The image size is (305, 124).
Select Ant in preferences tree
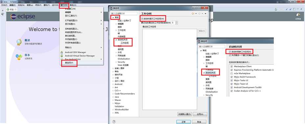[116, 87]
